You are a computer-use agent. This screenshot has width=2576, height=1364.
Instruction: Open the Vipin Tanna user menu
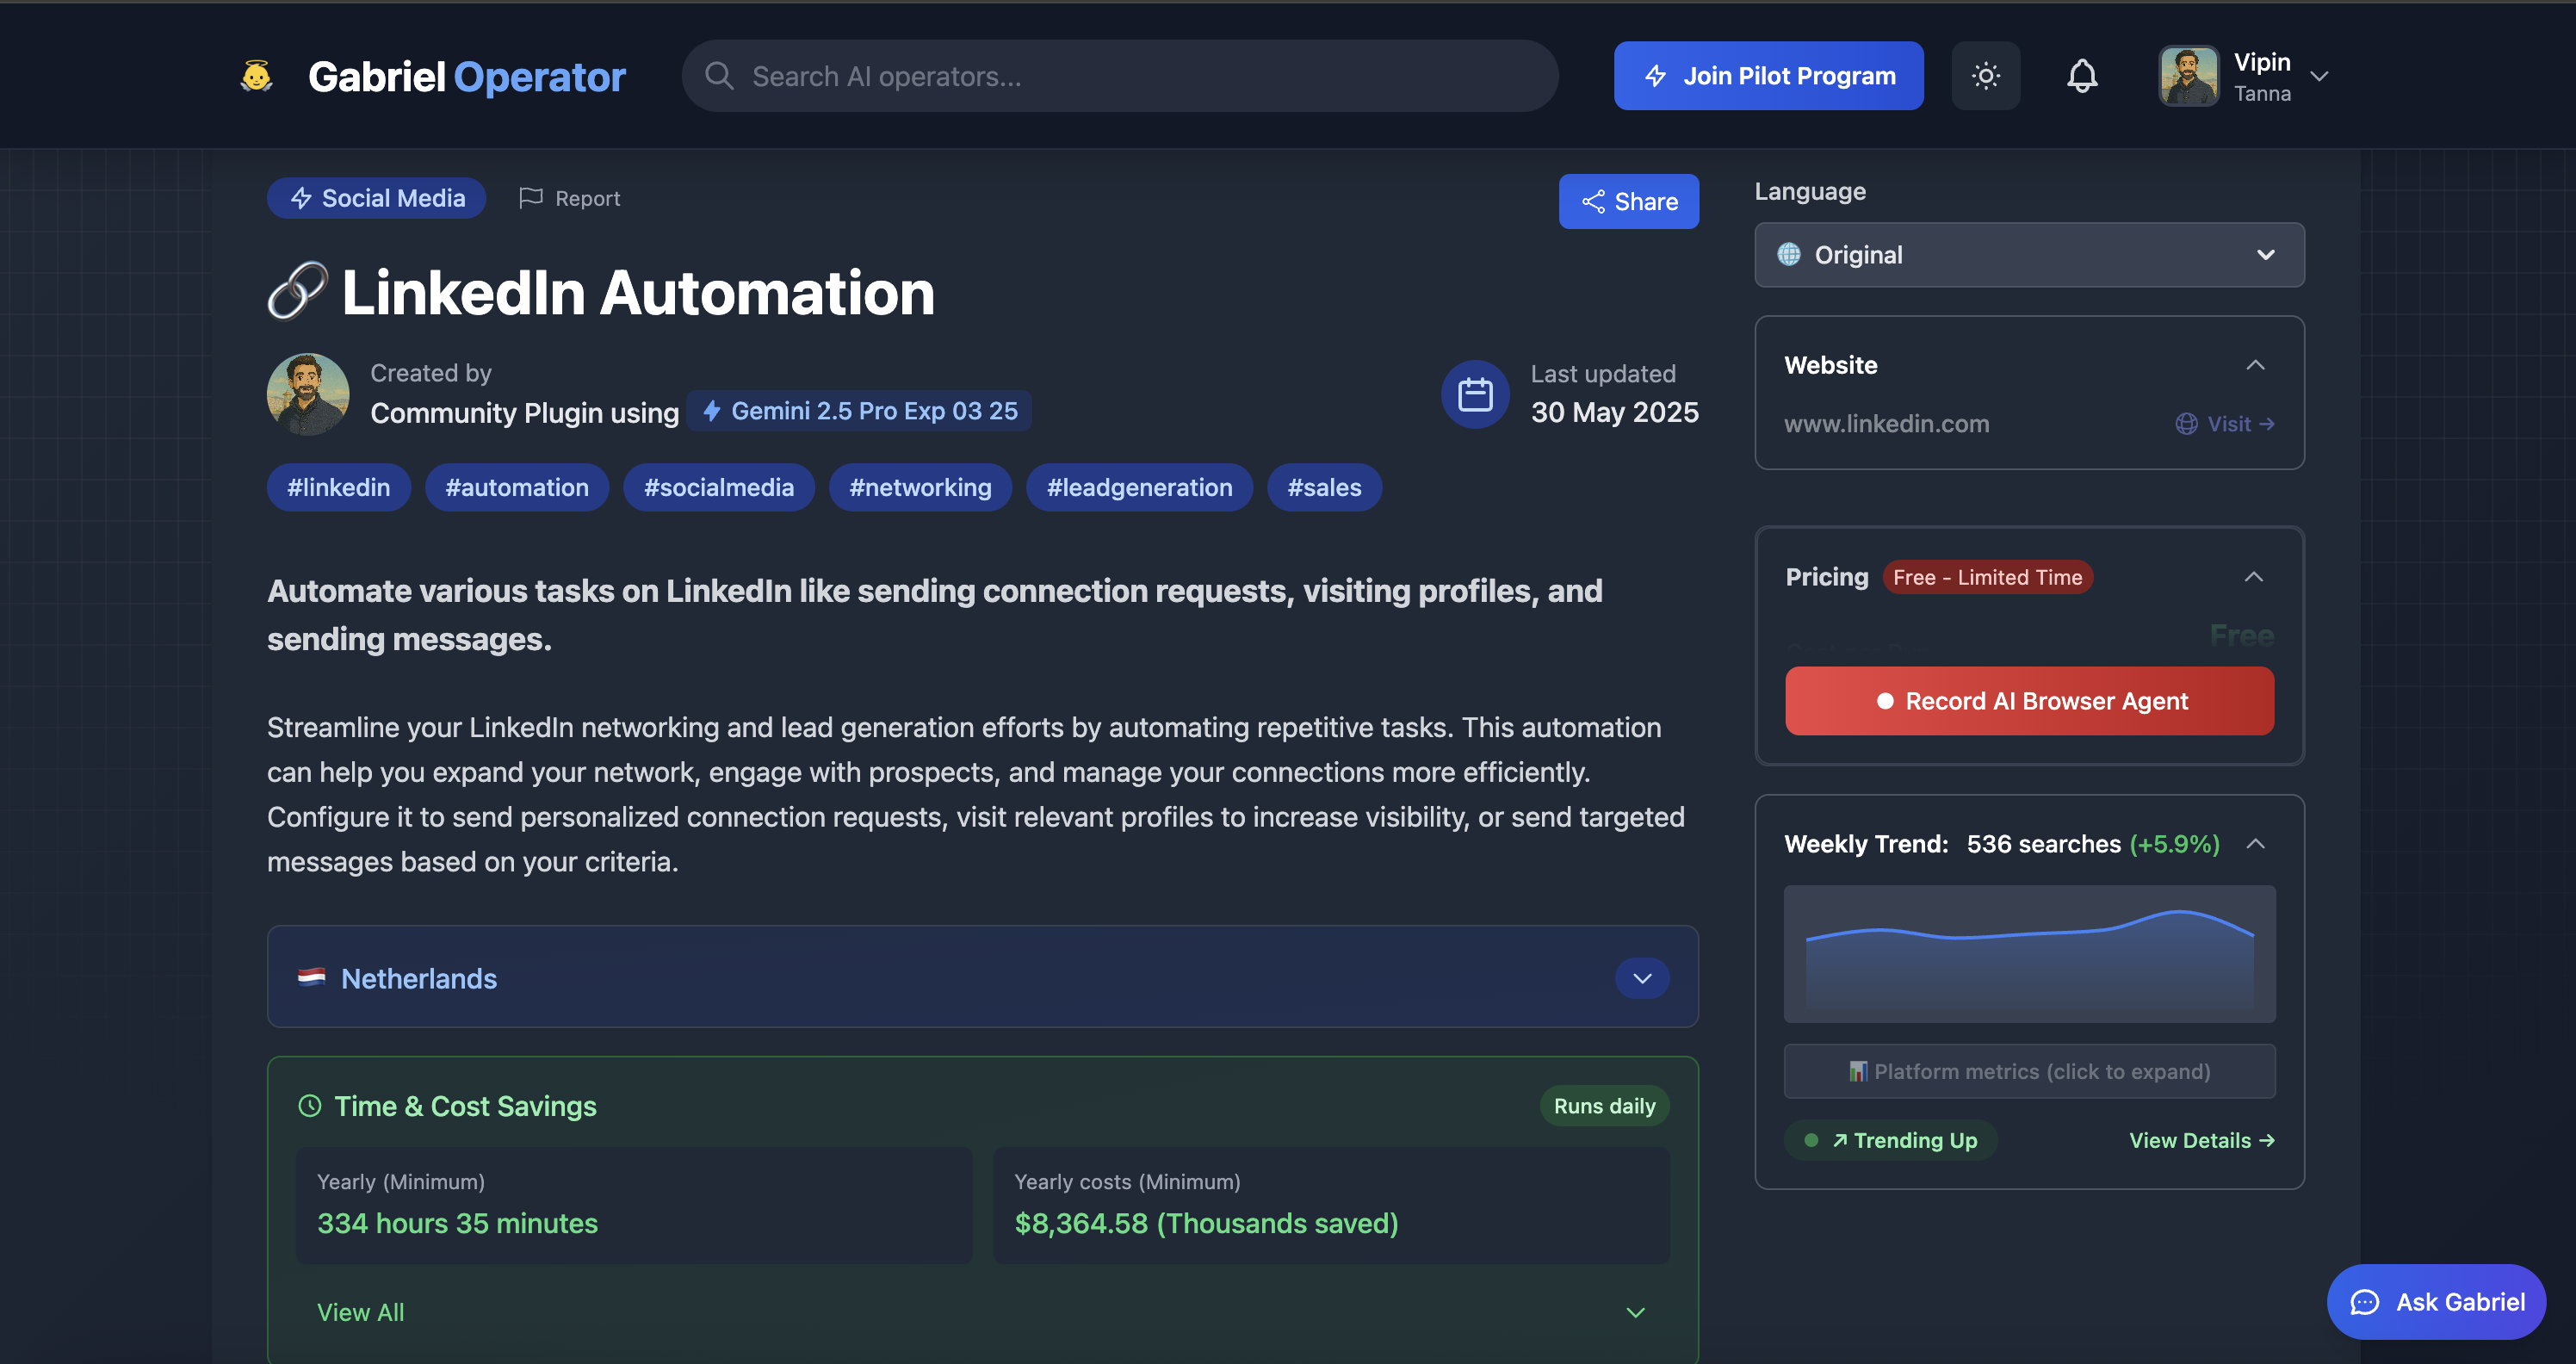pos(2245,76)
